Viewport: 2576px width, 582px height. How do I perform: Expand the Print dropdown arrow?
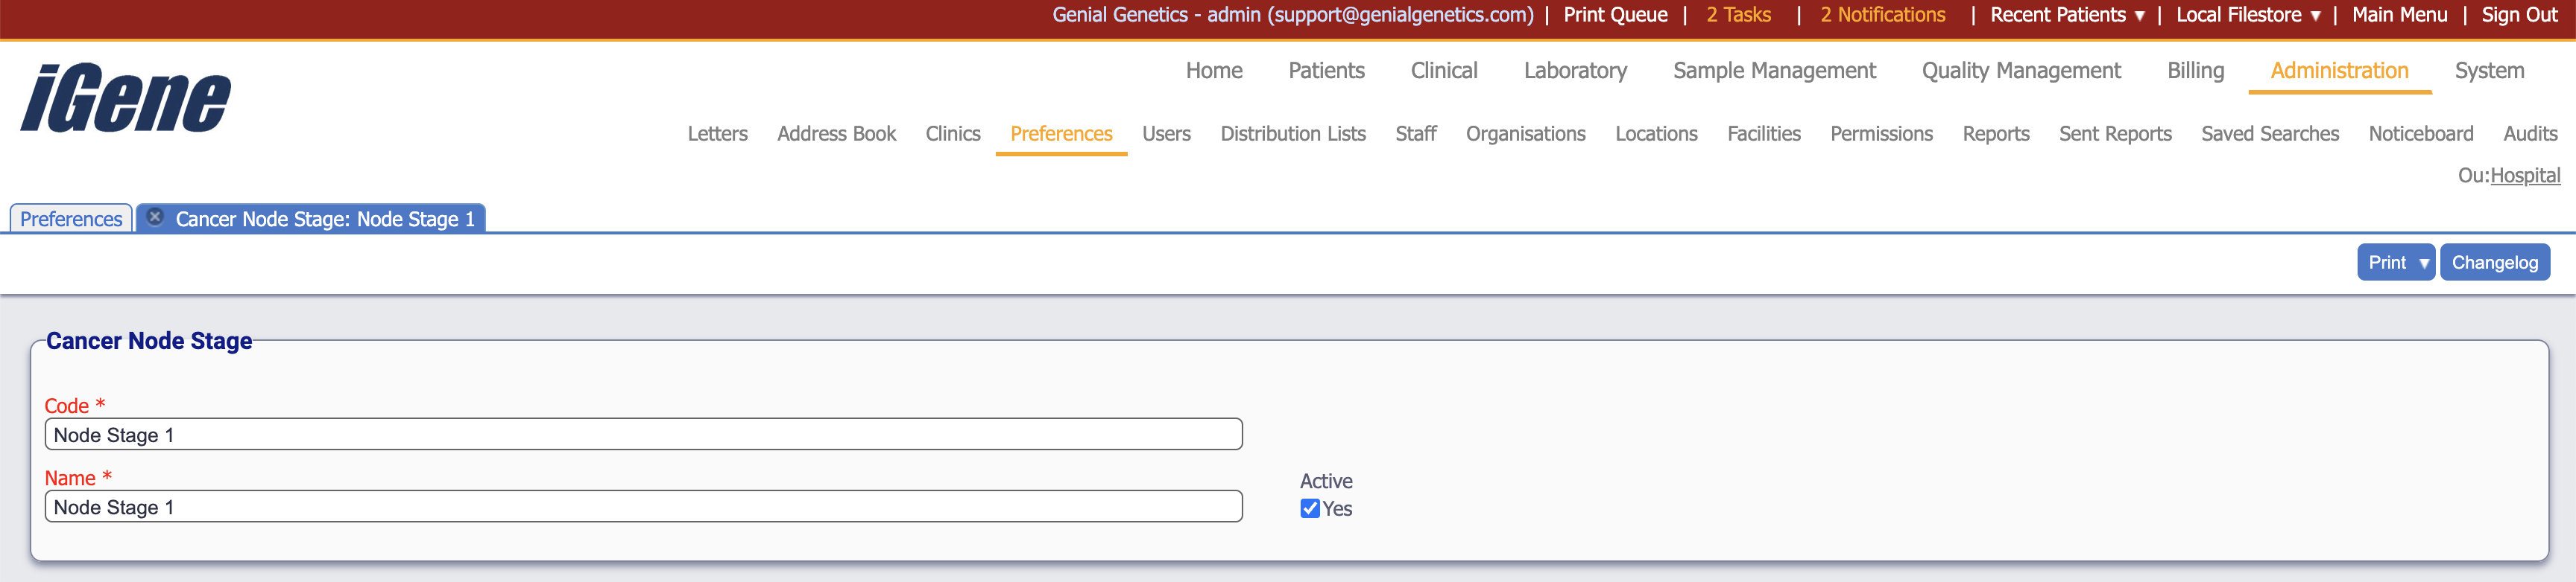(x=2423, y=263)
